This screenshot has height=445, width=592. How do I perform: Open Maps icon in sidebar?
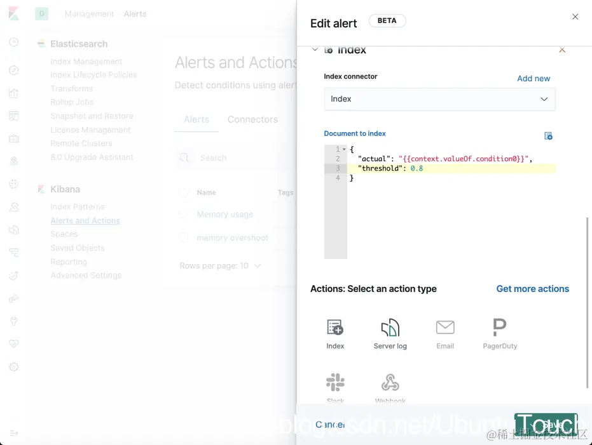click(x=13, y=161)
